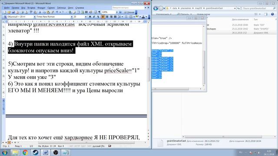Activate the Format Painter brush

click(x=53, y=12)
